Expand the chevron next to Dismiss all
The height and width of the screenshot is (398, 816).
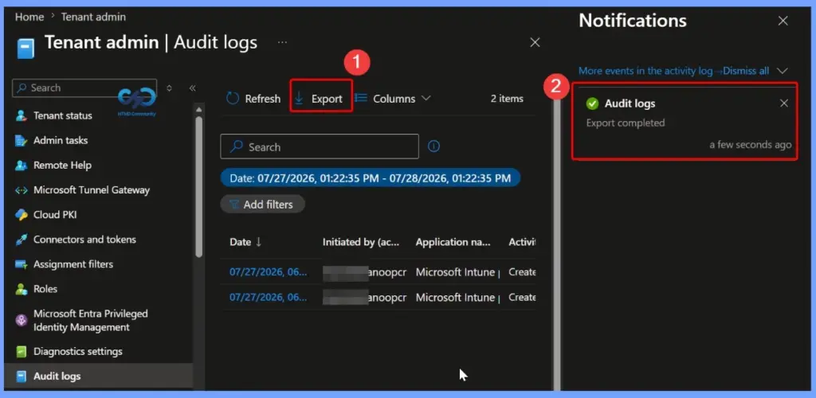(783, 71)
